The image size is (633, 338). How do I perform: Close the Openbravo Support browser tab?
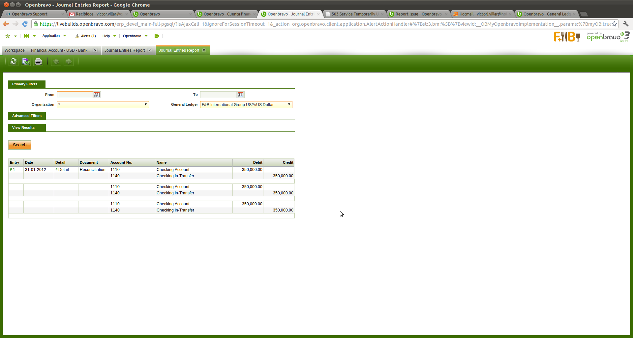63,14
